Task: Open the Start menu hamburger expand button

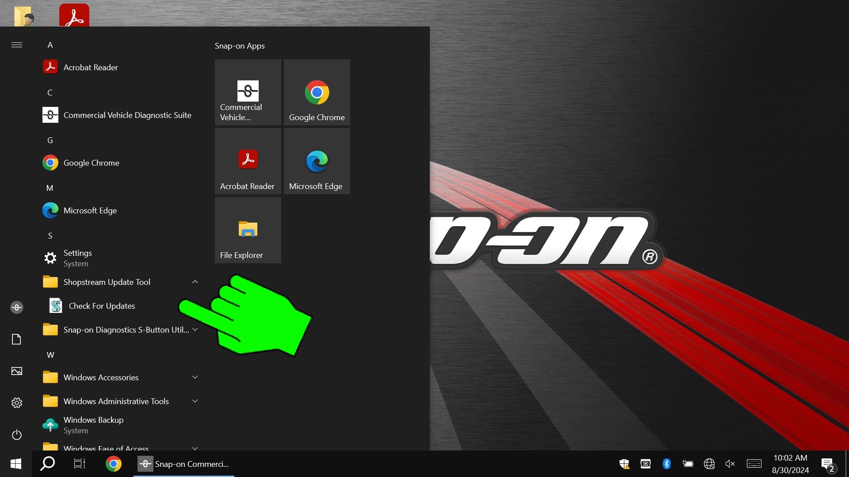Action: click(17, 45)
